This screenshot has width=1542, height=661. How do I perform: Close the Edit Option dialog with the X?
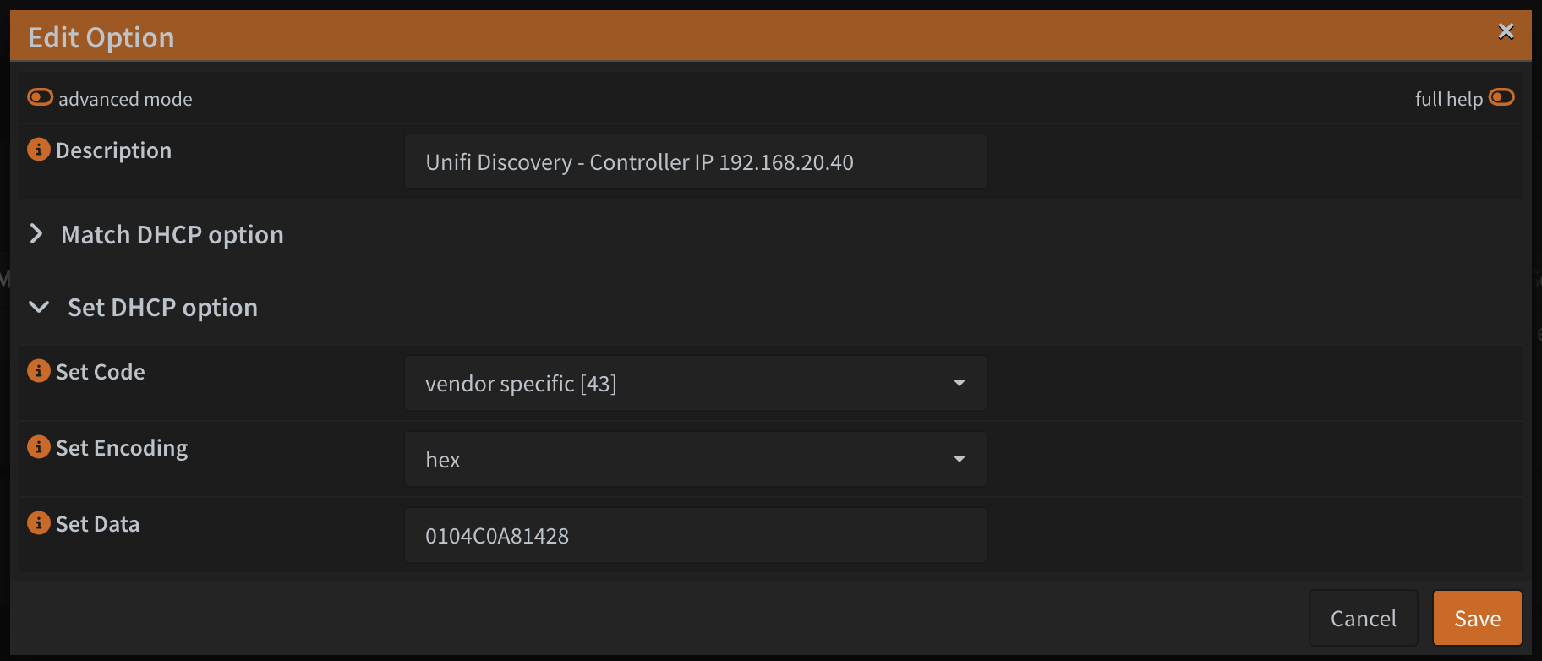pos(1506,31)
